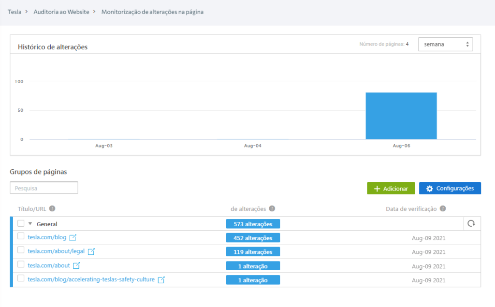Select Monitorização de alterações na página breadcrumb
The height and width of the screenshot is (307, 495).
[x=152, y=12]
